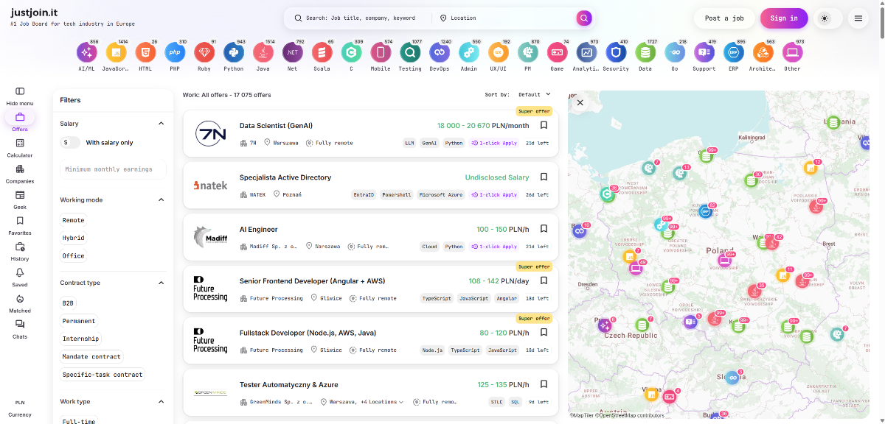Image resolution: width=885 pixels, height=424 pixels.
Task: Enable the With salary only switch
Action: point(71,143)
